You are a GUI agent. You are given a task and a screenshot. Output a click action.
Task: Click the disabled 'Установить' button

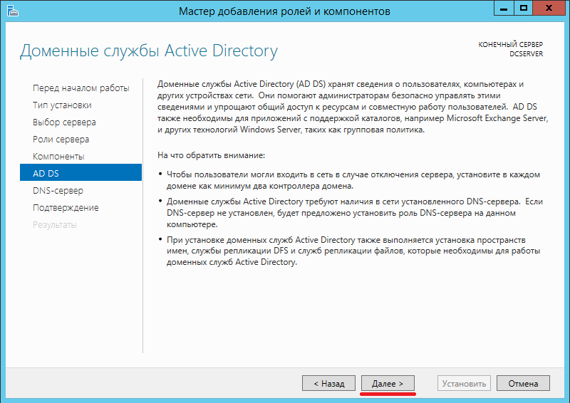click(464, 383)
